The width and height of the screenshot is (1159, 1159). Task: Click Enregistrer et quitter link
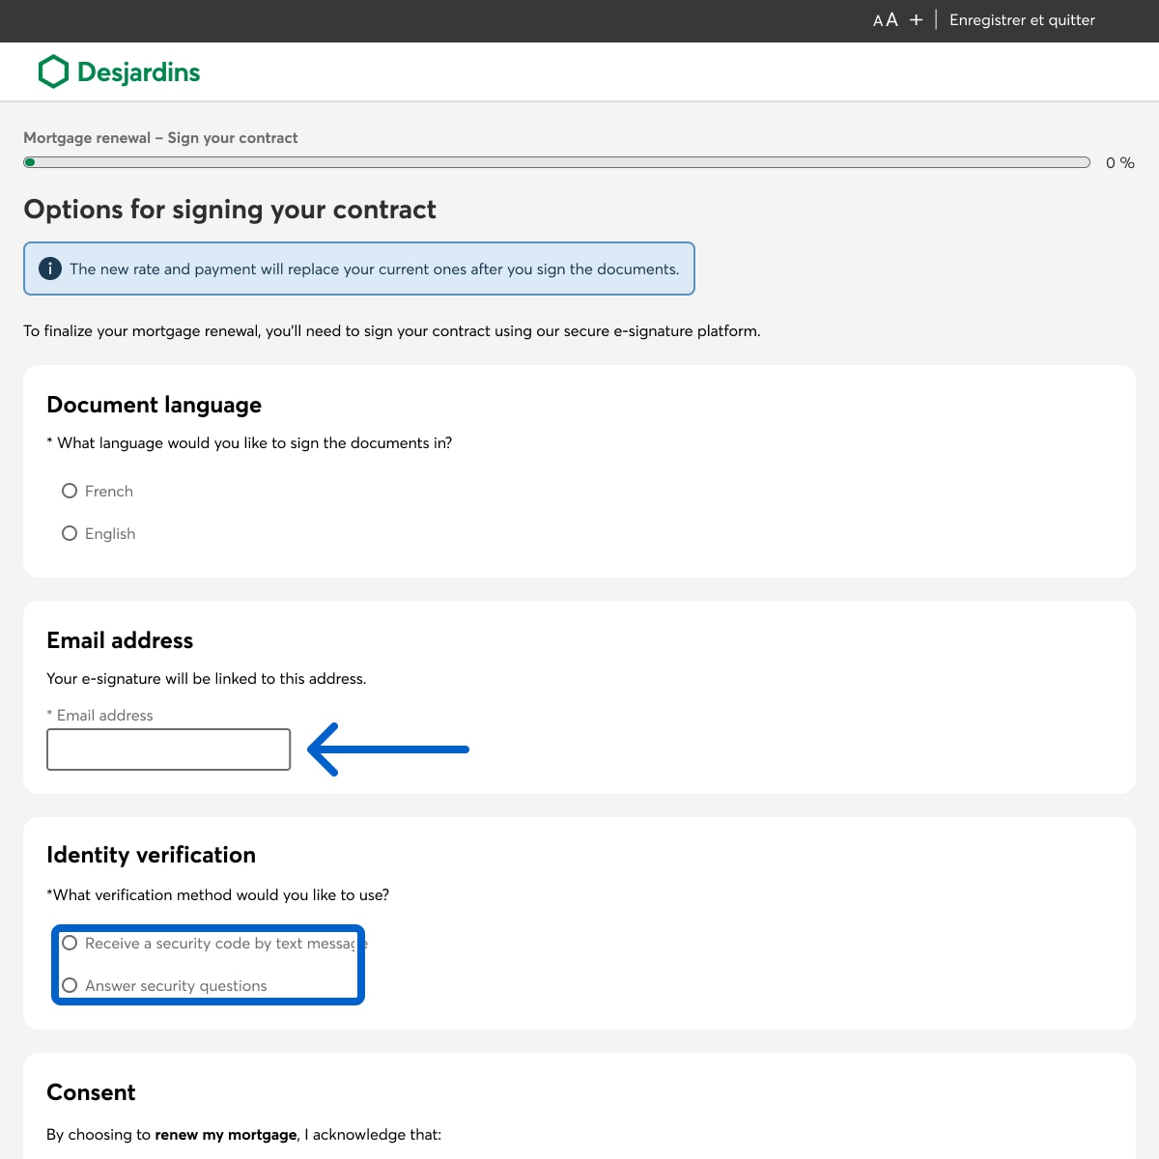(x=1022, y=20)
